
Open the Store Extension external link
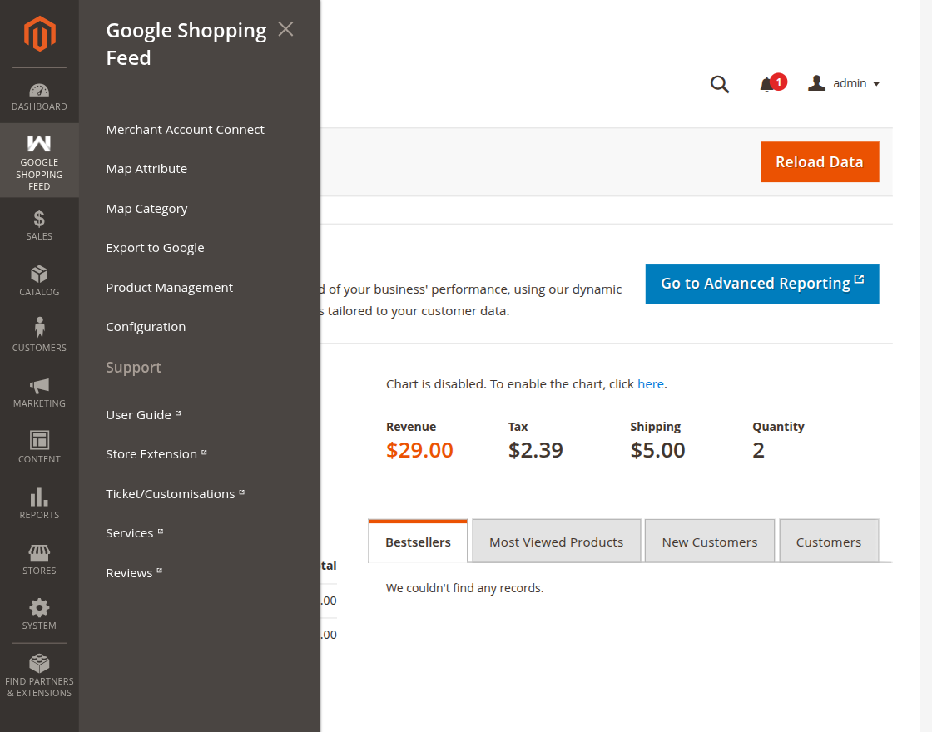156,454
